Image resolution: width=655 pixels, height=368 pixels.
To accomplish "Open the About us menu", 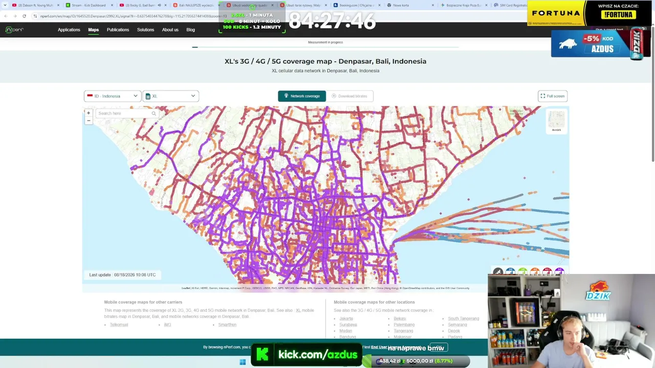I will [170, 30].
